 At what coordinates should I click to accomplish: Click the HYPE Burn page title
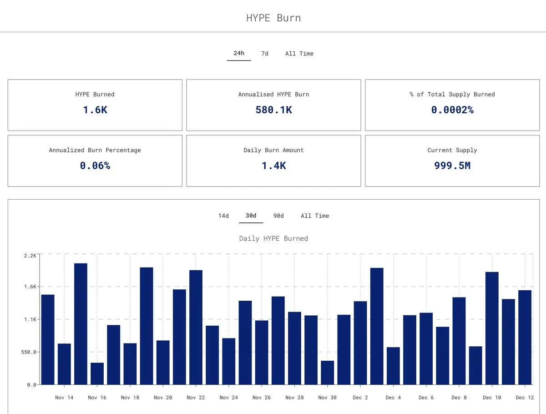pyautogui.click(x=273, y=18)
